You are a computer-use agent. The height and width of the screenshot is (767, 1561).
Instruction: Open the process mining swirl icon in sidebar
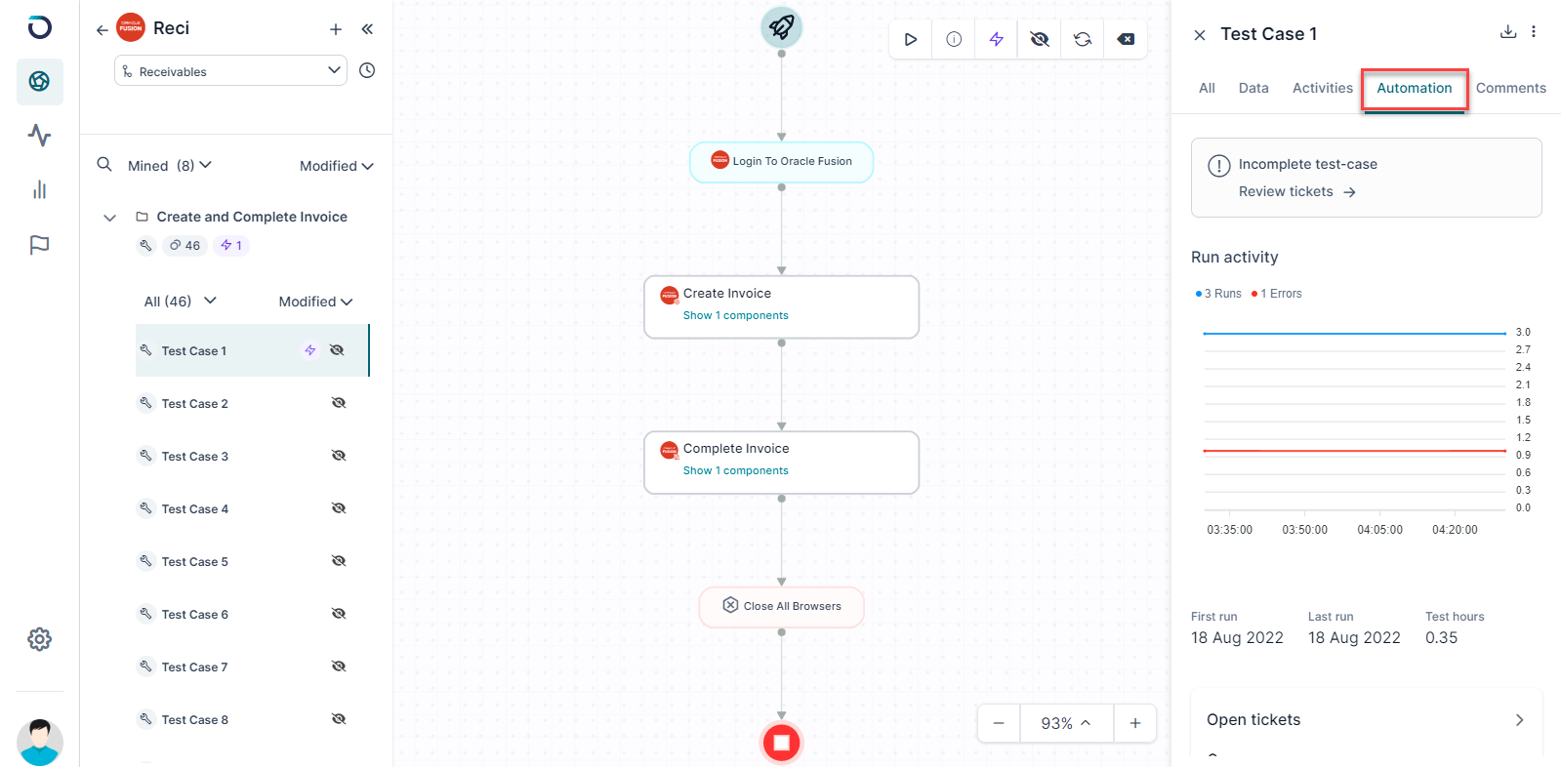pos(39,81)
